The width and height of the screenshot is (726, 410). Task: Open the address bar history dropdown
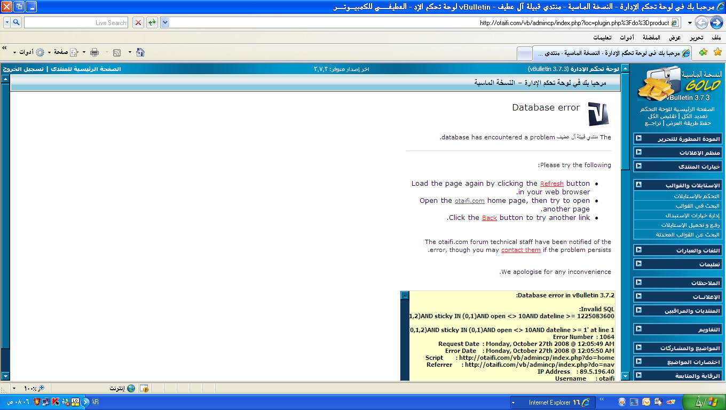165,22
